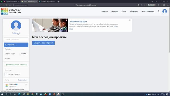Viewport: 170px width, 96px height.
Task: Click Присоединиться к классу link
Action: 16,65
